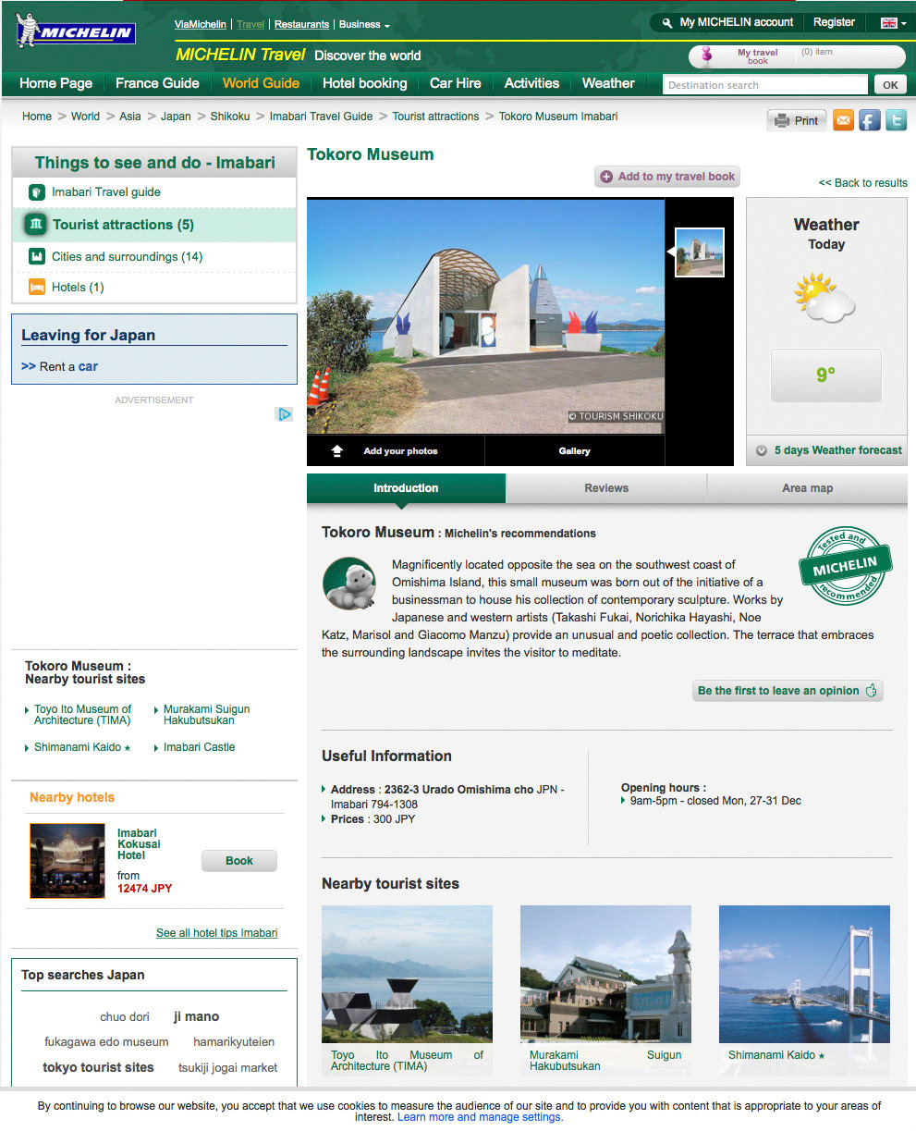Click ji mano top search
The height and width of the screenshot is (1131, 916).
[x=196, y=1016]
